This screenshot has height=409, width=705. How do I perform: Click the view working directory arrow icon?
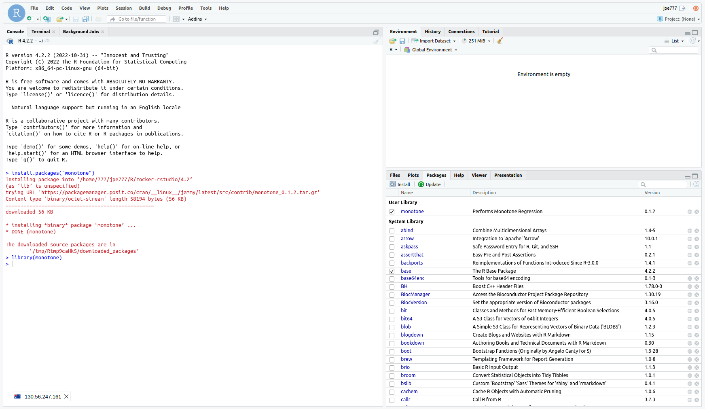[47, 41]
